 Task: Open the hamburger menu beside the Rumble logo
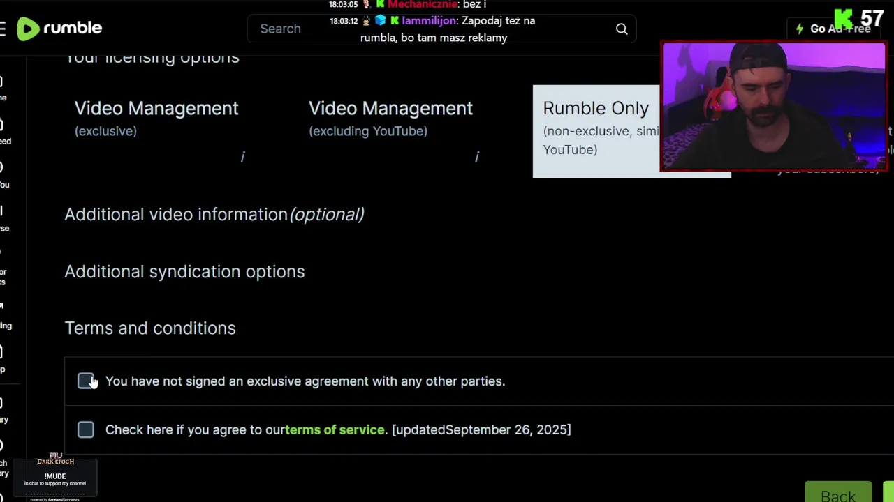[x=3, y=29]
